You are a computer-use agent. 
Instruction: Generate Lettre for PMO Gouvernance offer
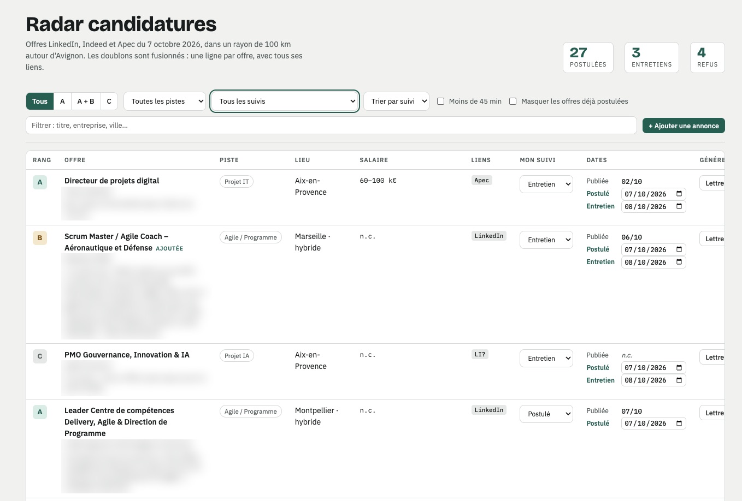pos(712,357)
